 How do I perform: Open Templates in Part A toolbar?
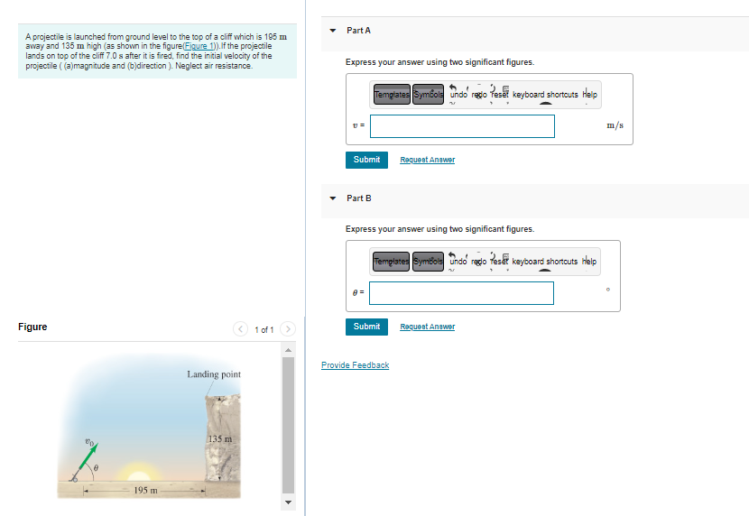[392, 95]
